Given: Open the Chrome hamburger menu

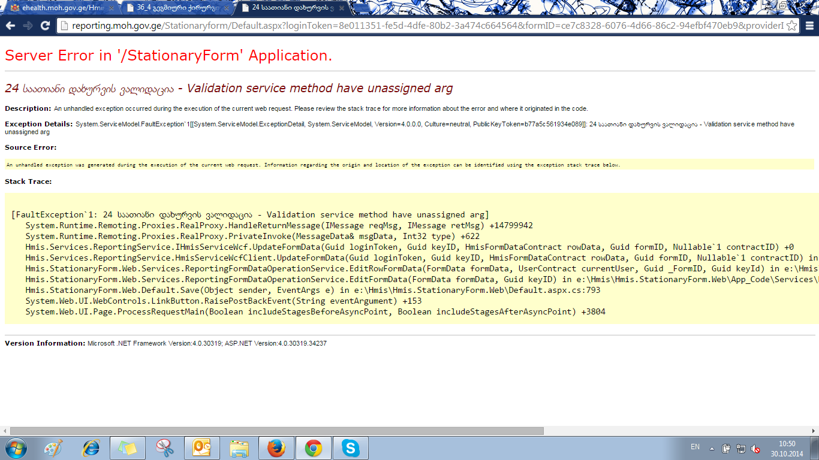Looking at the screenshot, I should [x=809, y=26].
